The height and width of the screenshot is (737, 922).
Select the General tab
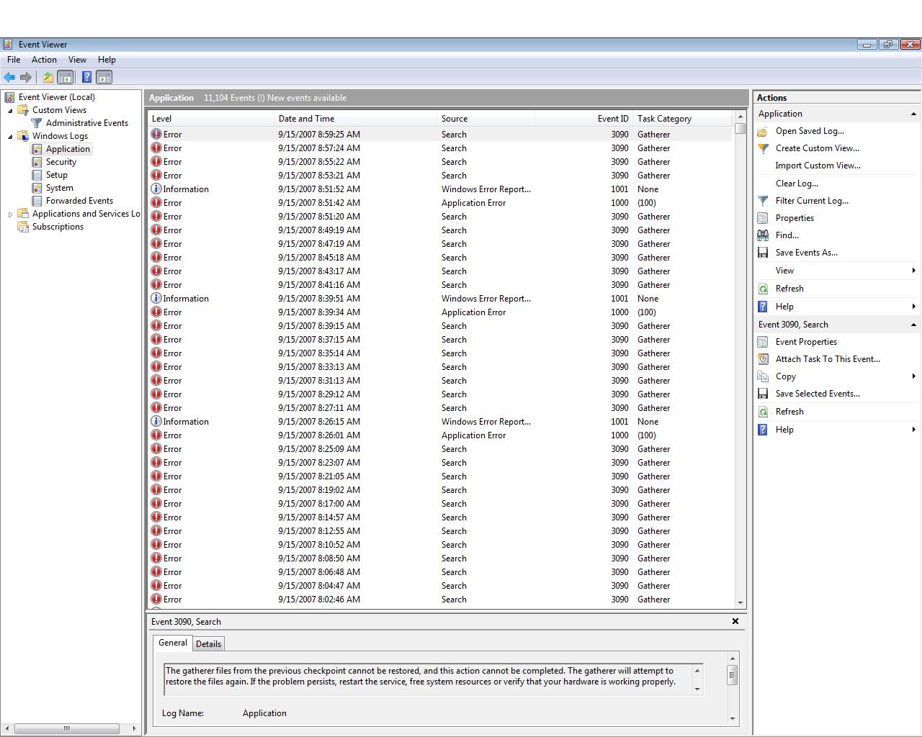[x=171, y=643]
